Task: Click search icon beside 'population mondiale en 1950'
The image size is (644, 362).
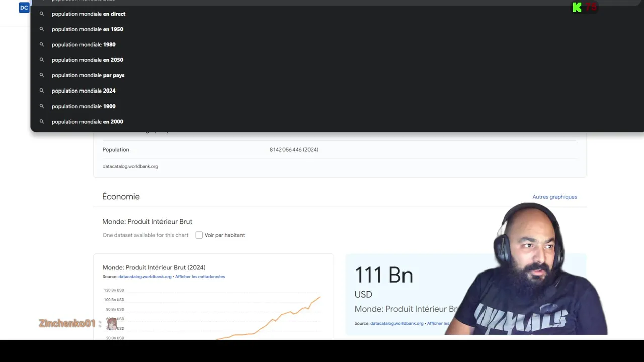Action: point(42,29)
